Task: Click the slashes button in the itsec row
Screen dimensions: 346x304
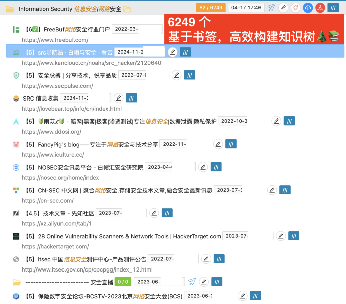Action: pyautogui.click(x=219, y=259)
